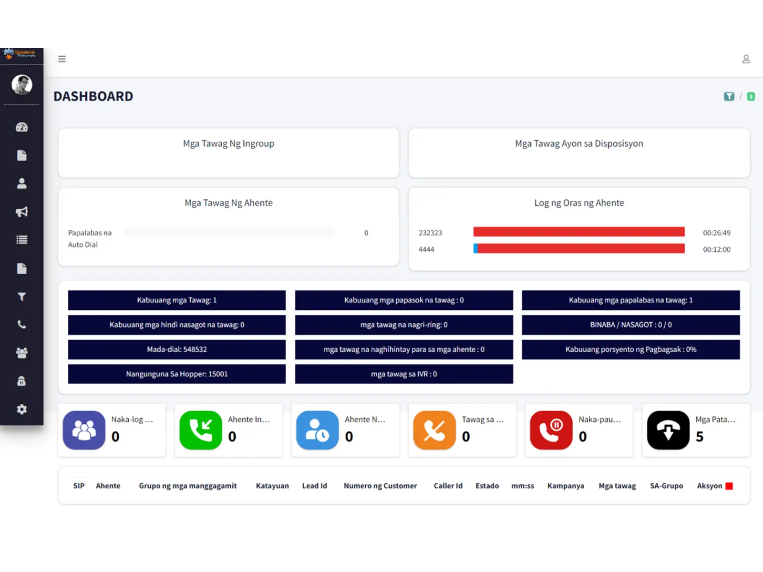The width and height of the screenshot is (763, 572).
Task: Click the Estado column header
Action: point(487,486)
